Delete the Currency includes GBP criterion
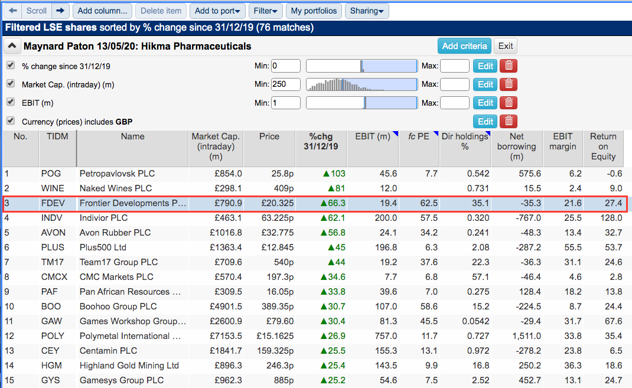 [x=509, y=121]
